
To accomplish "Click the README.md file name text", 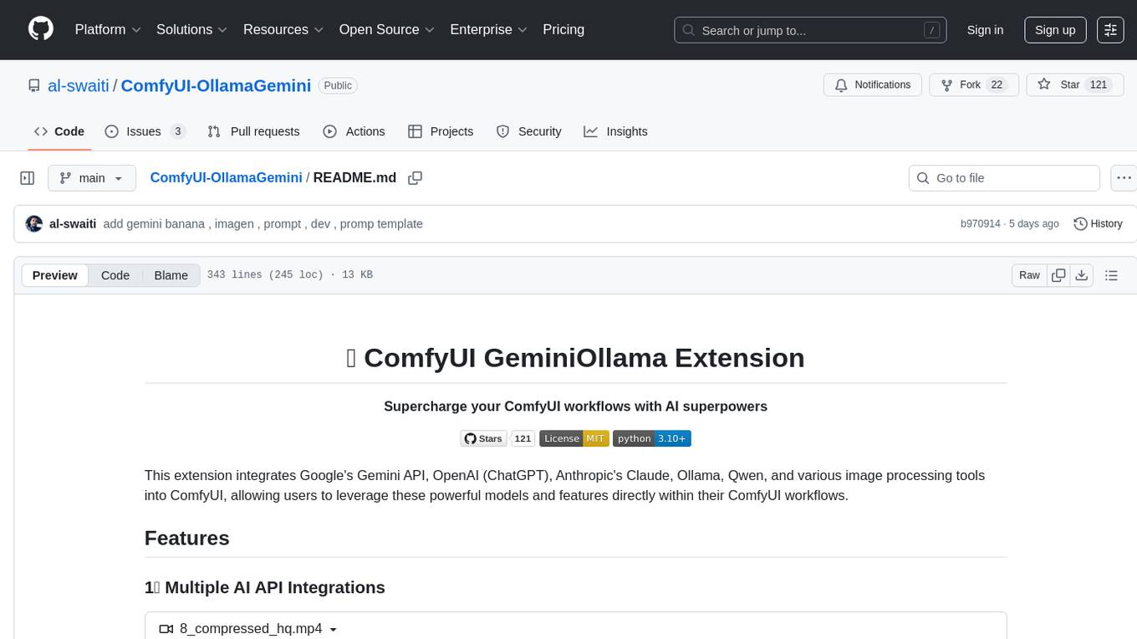I will pos(354,177).
